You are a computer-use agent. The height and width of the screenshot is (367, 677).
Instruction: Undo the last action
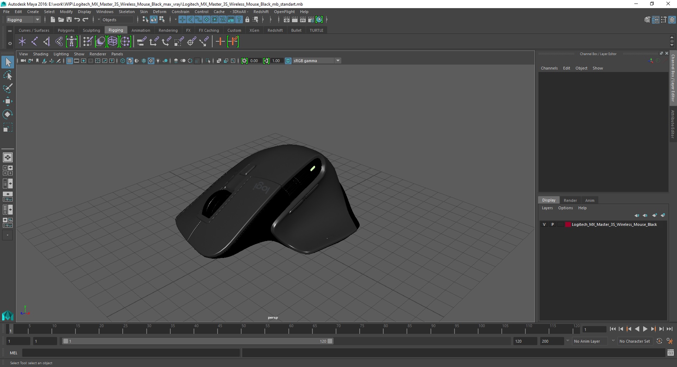77,20
